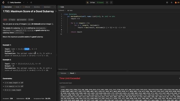Switch to the Submissions tab
This screenshot has height=101, width=180.
(47, 7)
